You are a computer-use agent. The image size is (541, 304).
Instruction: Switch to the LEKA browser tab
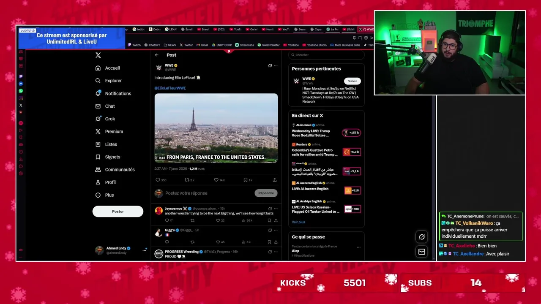[x=171, y=30]
